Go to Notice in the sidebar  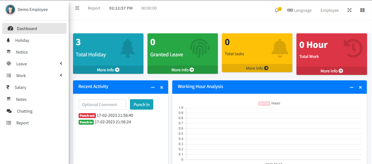[22, 52]
